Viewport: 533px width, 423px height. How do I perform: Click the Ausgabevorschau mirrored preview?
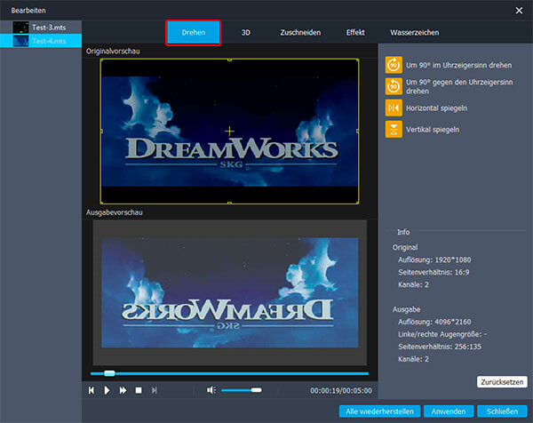(x=229, y=292)
